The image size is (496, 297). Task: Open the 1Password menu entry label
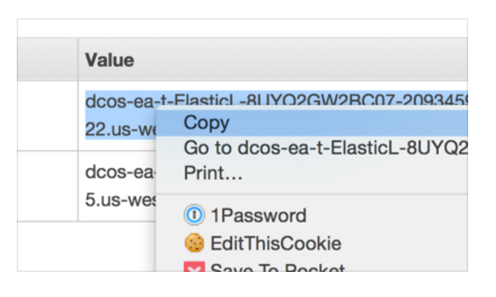pos(258,215)
